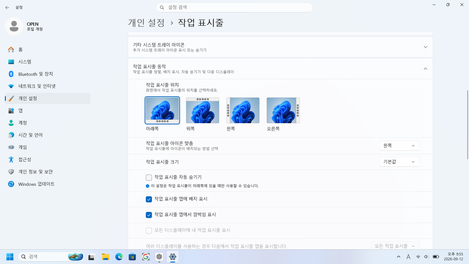Launch Microsoft Edge from the taskbar
This screenshot has width=469, height=264.
point(119,257)
